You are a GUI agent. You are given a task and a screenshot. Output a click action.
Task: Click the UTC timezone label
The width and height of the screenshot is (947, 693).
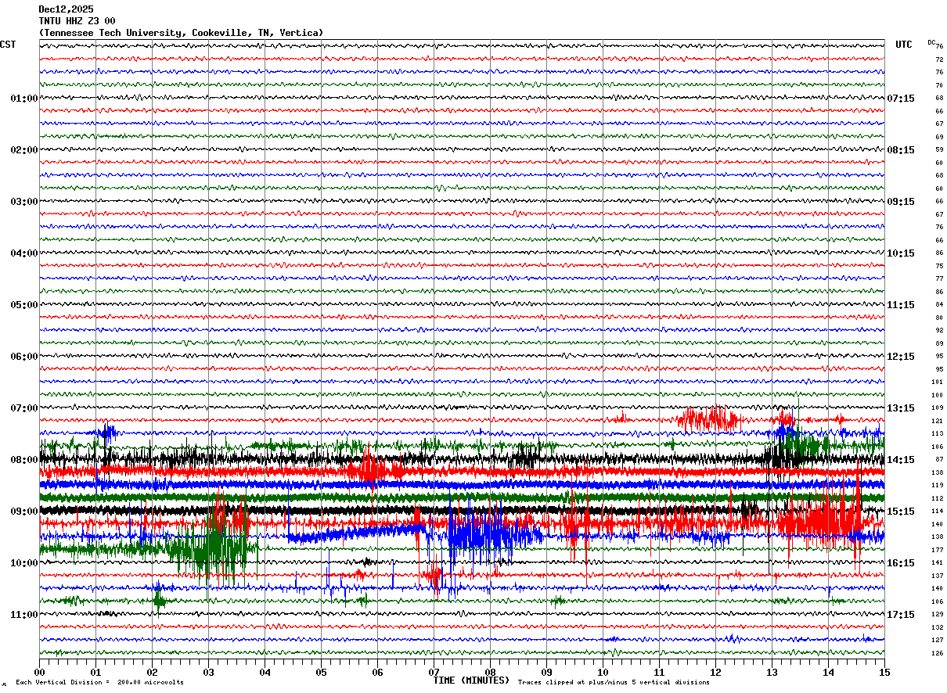(903, 45)
